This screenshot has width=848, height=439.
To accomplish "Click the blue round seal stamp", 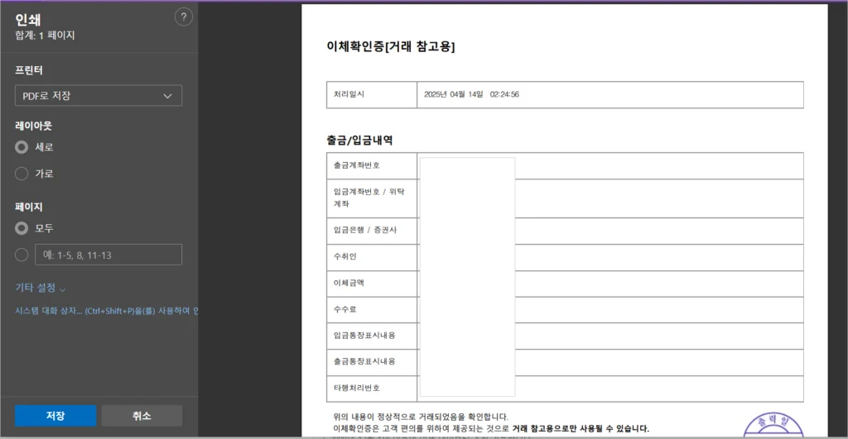I will pos(773,425).
